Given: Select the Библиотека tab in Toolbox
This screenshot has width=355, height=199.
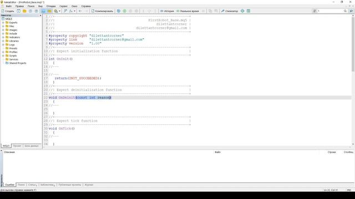Looking at the screenshot, I should tap(48, 185).
